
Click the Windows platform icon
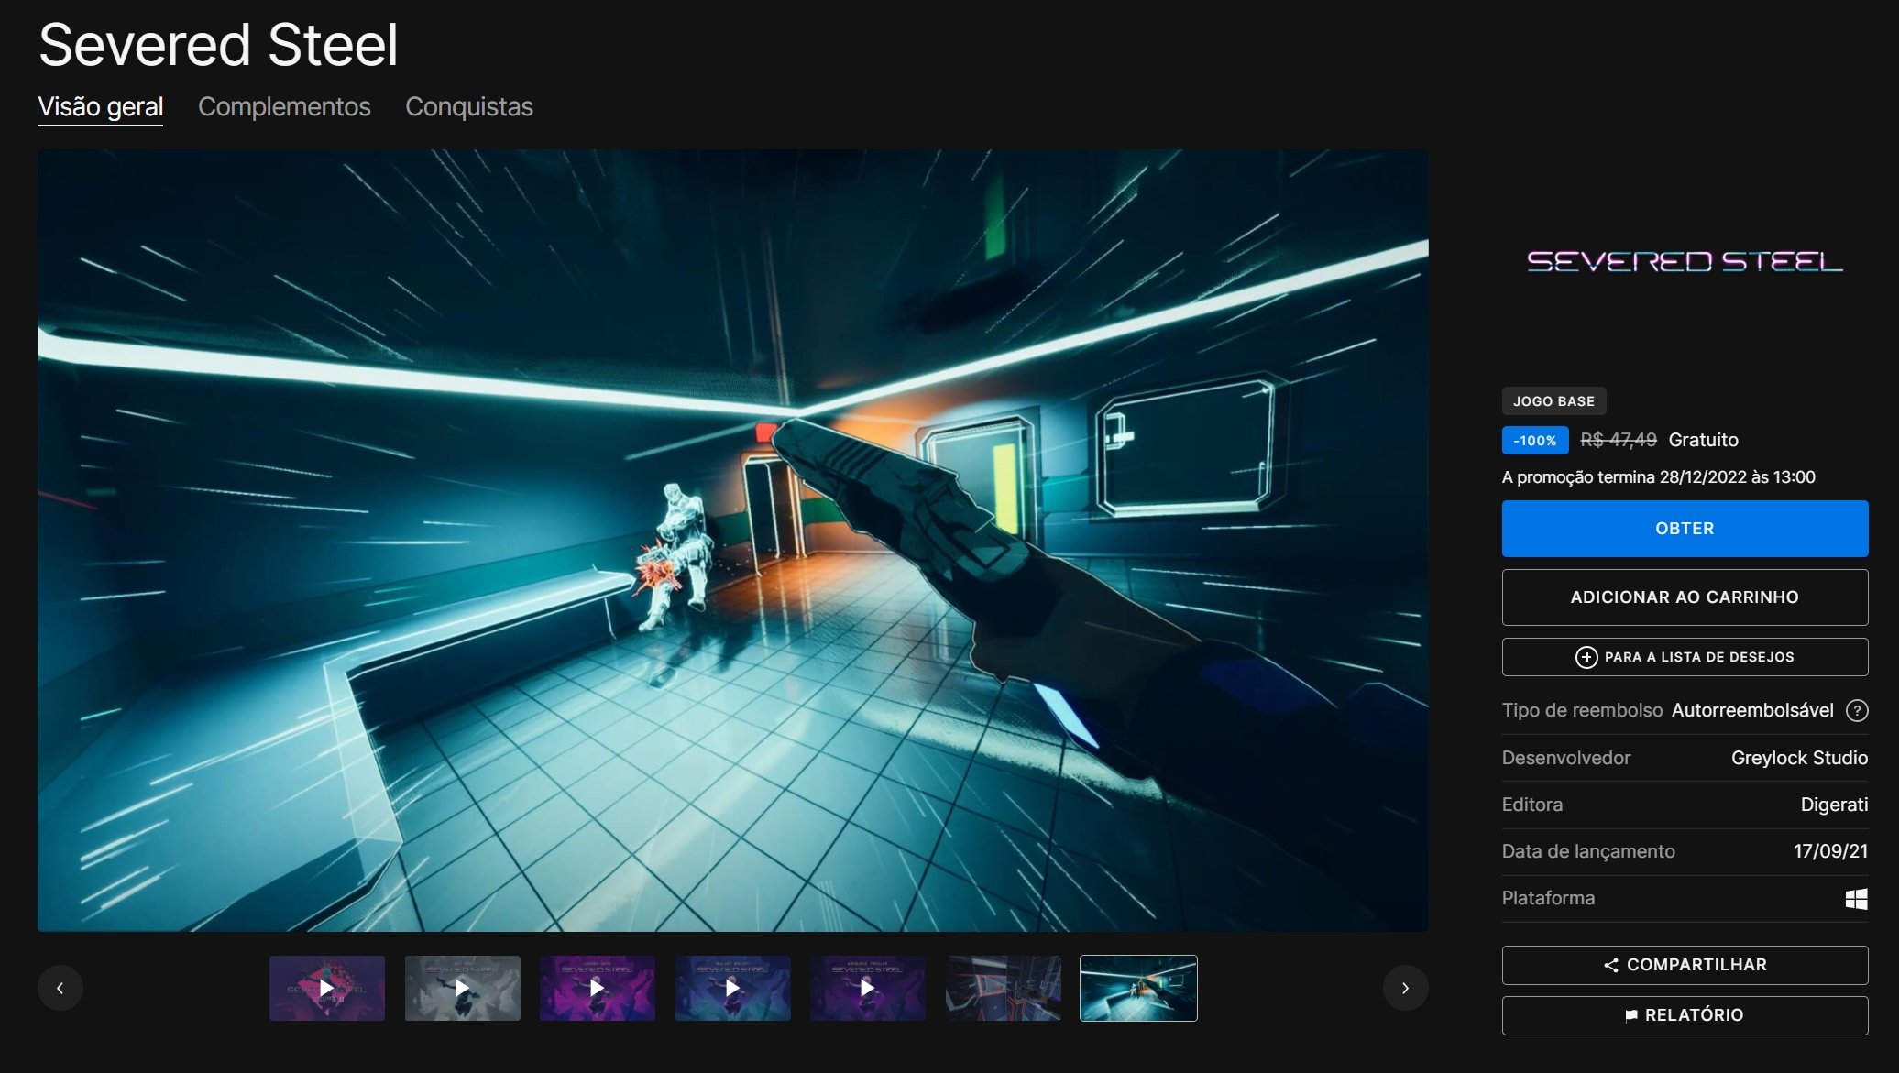[x=1857, y=899]
